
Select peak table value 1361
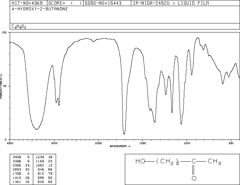pos(17,182)
